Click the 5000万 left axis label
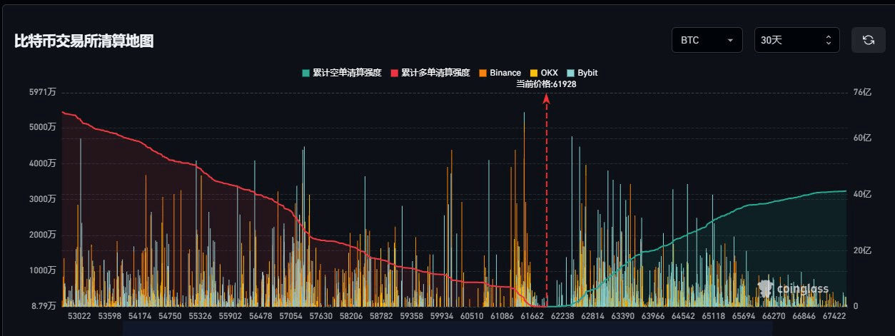The height and width of the screenshot is (336, 895). [x=41, y=128]
